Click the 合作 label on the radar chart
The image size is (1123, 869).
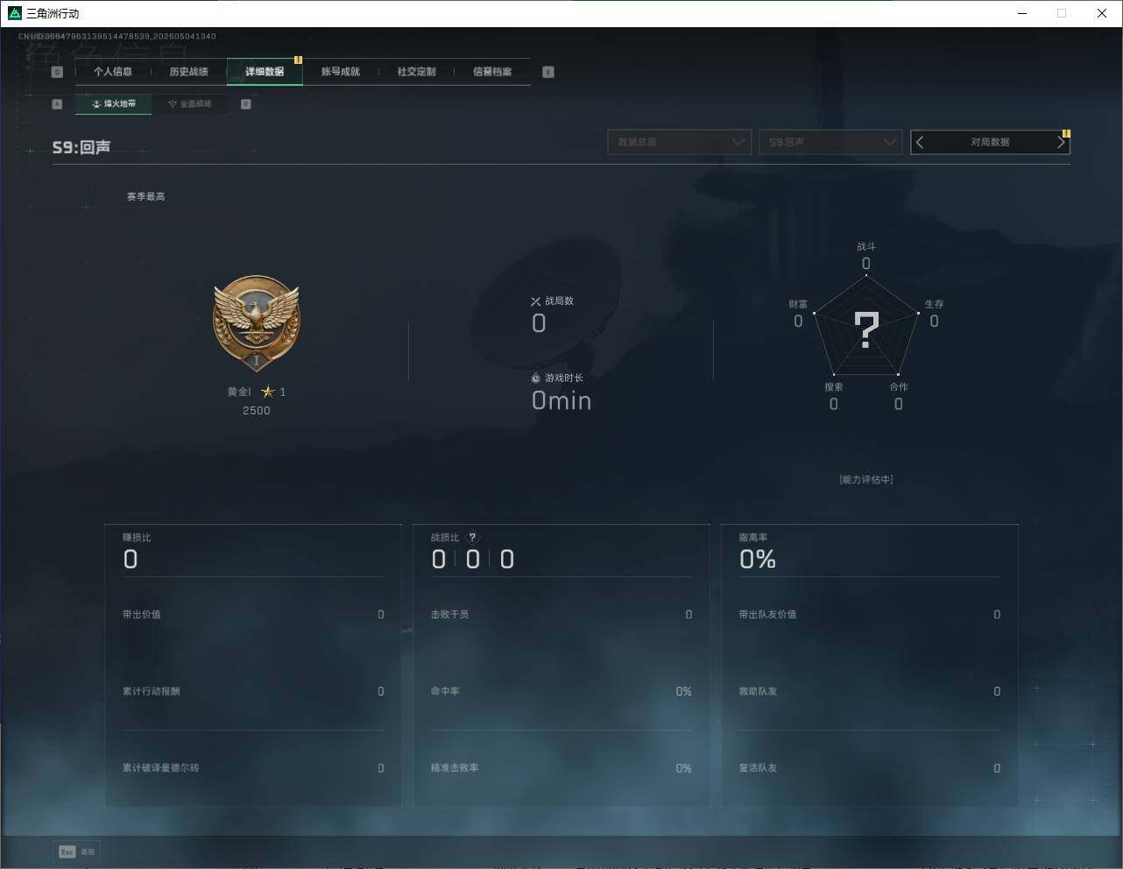click(899, 387)
